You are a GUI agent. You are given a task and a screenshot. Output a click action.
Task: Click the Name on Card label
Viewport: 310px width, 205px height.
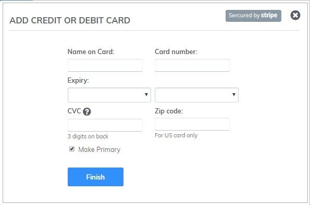pyautogui.click(x=91, y=52)
